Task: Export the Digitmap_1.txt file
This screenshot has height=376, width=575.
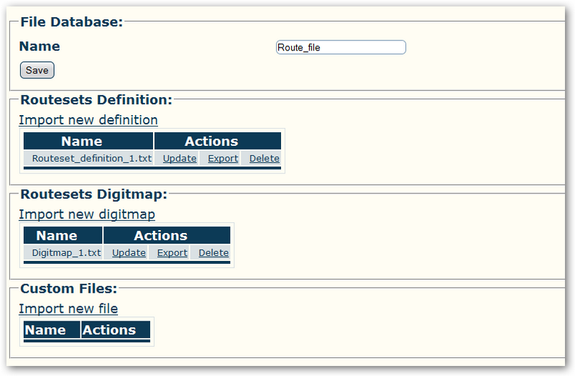Action: (172, 253)
